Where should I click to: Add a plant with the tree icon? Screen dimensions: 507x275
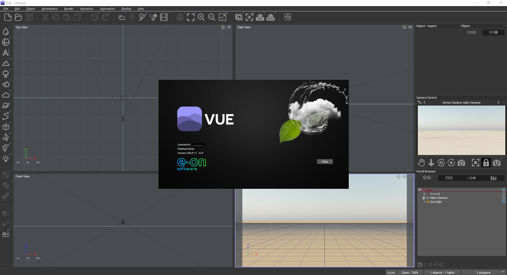[x=6, y=74]
